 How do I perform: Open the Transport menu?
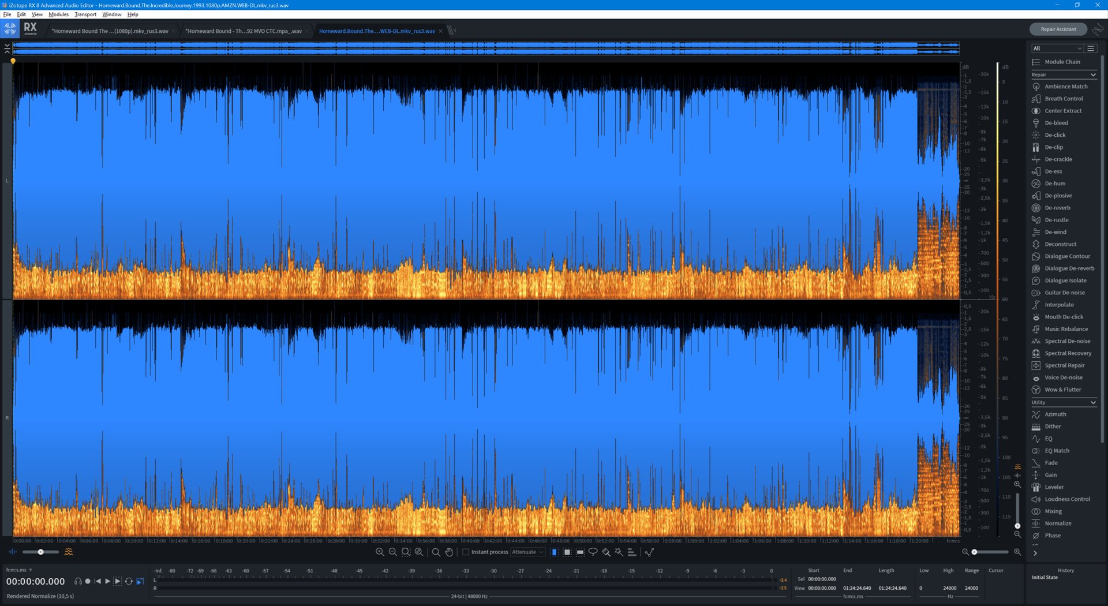pos(85,14)
